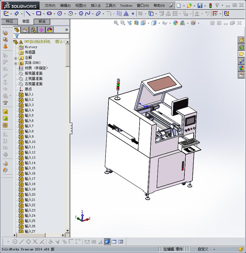The image size is (246, 253).
Task: Click the Smart Dimension icon
Action: (x=16, y=13)
